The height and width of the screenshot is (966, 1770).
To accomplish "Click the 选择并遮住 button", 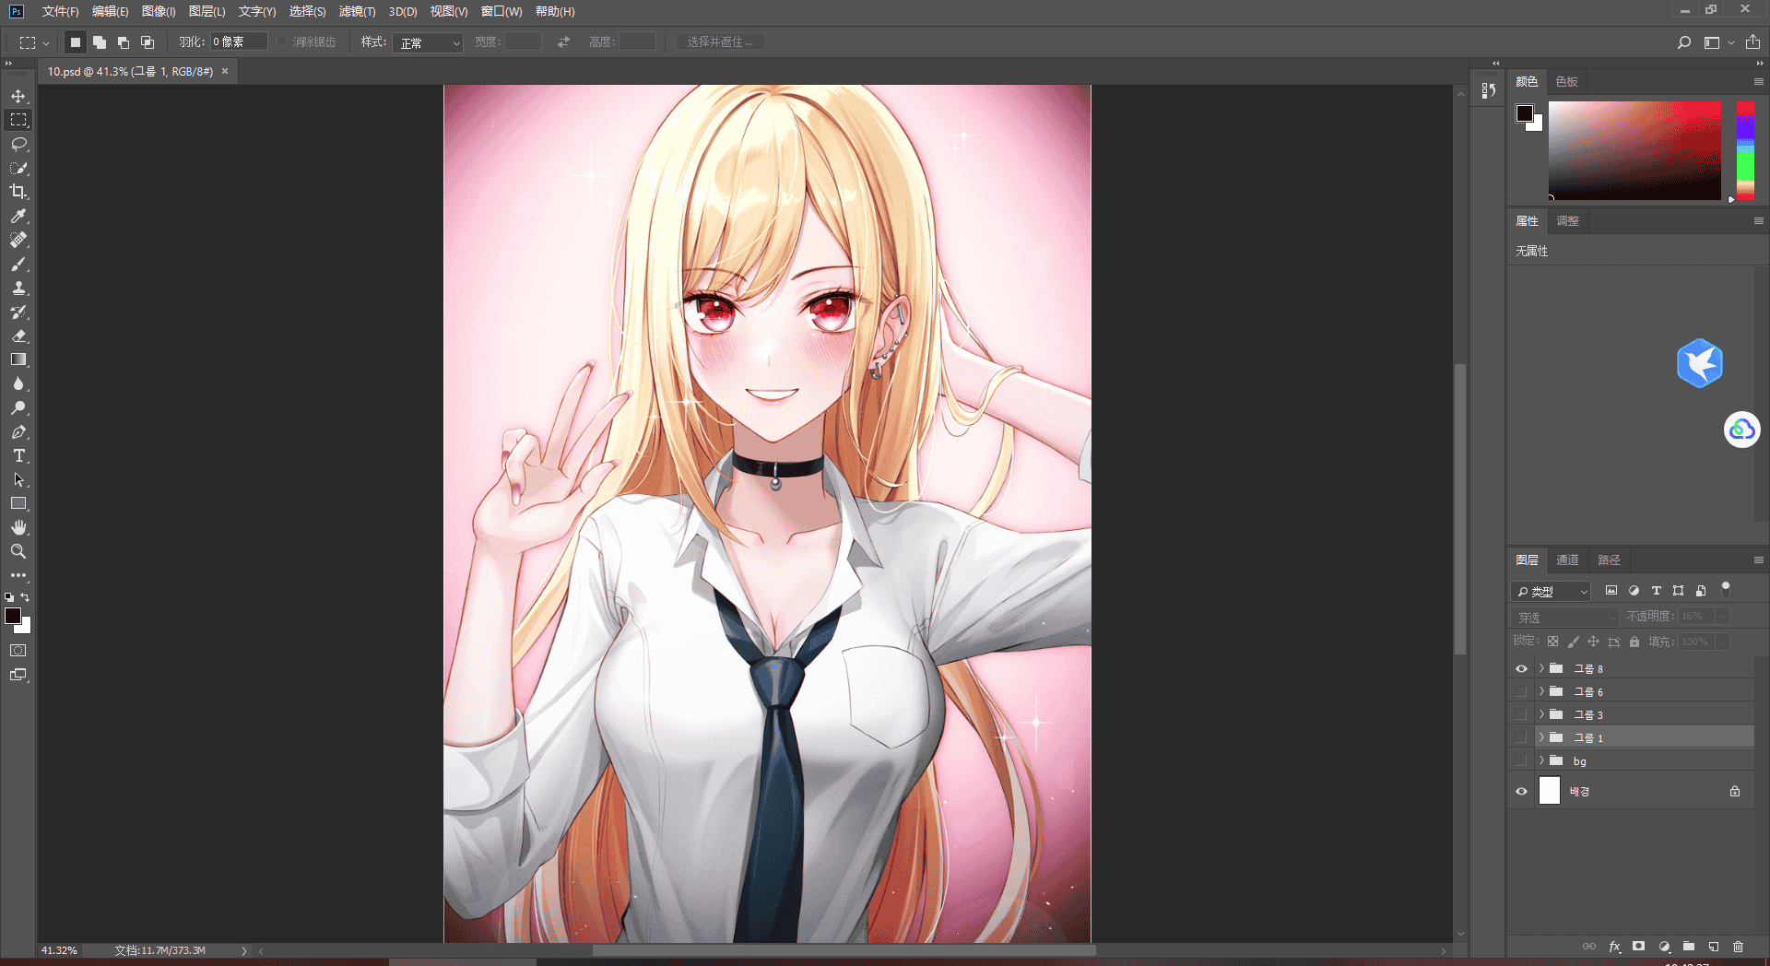I will click(720, 42).
